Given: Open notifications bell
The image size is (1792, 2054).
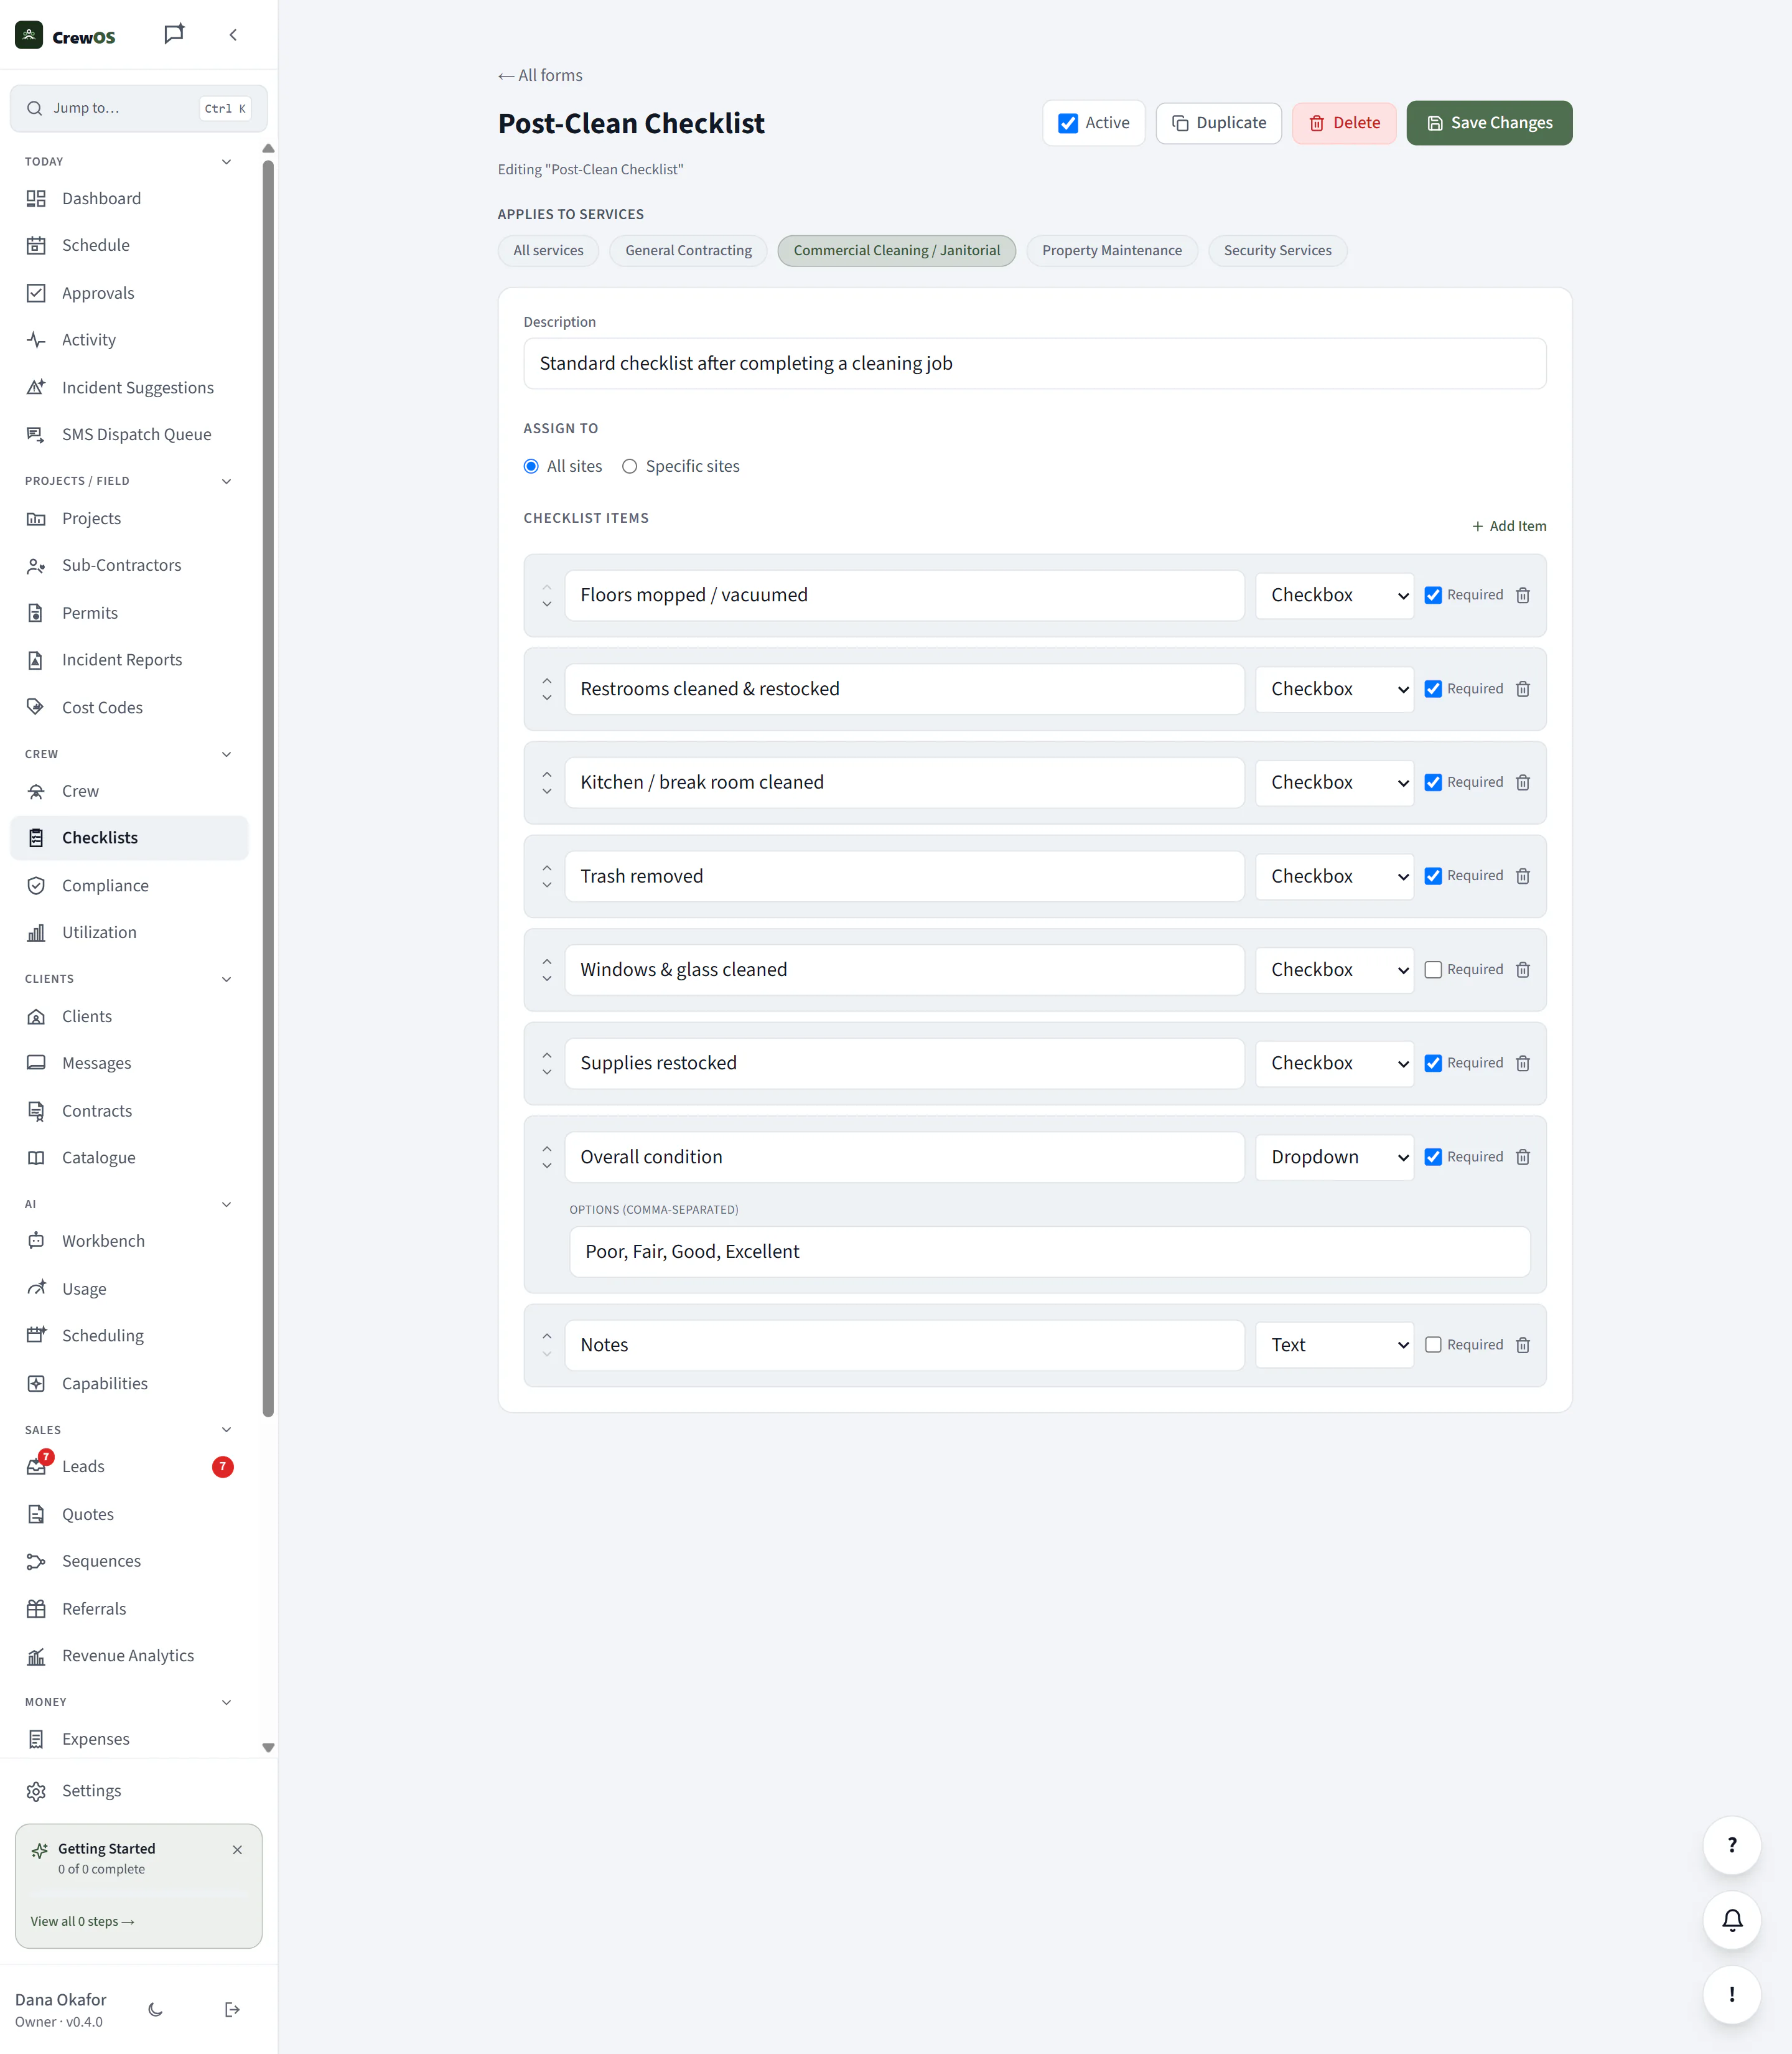Looking at the screenshot, I should click(1731, 1920).
